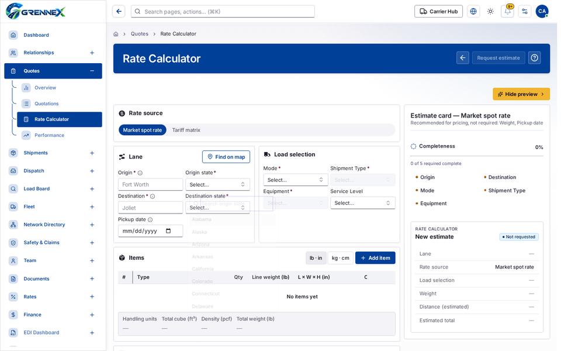Toggle the light theme sun icon
Screen dimensions: 561x351
[x=490, y=12]
